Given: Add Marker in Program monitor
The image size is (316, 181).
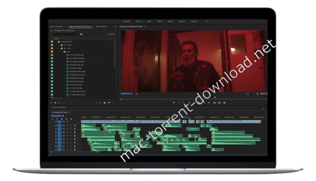Looking at the screenshot, I should [173, 103].
